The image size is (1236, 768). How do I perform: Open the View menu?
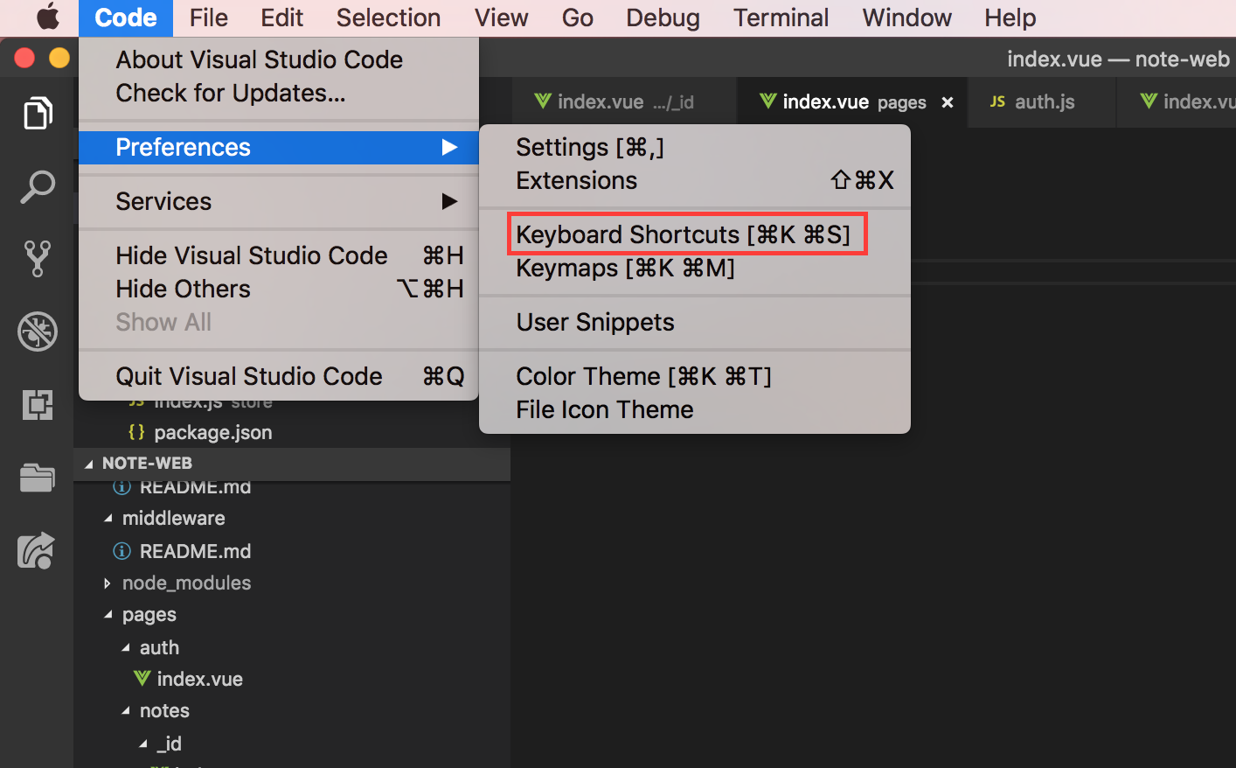click(502, 17)
